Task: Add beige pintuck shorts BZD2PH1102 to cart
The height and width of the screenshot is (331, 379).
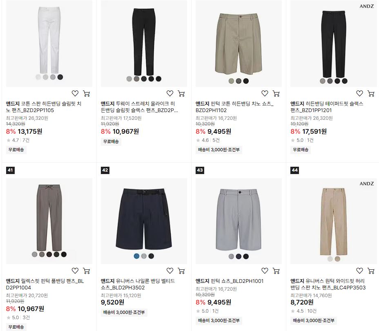Action: click(276, 93)
